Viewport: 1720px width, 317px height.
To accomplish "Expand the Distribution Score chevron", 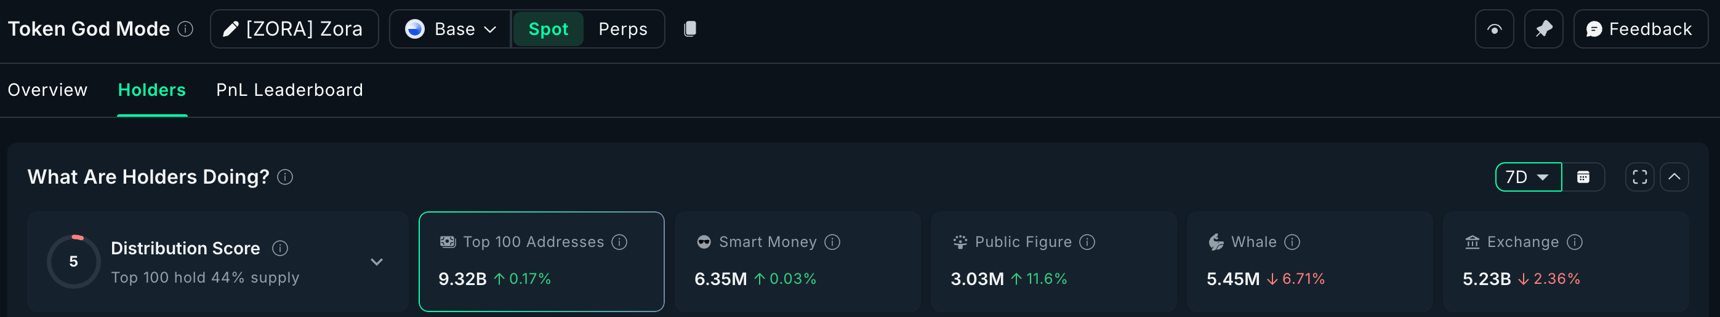I will pyautogui.click(x=377, y=262).
